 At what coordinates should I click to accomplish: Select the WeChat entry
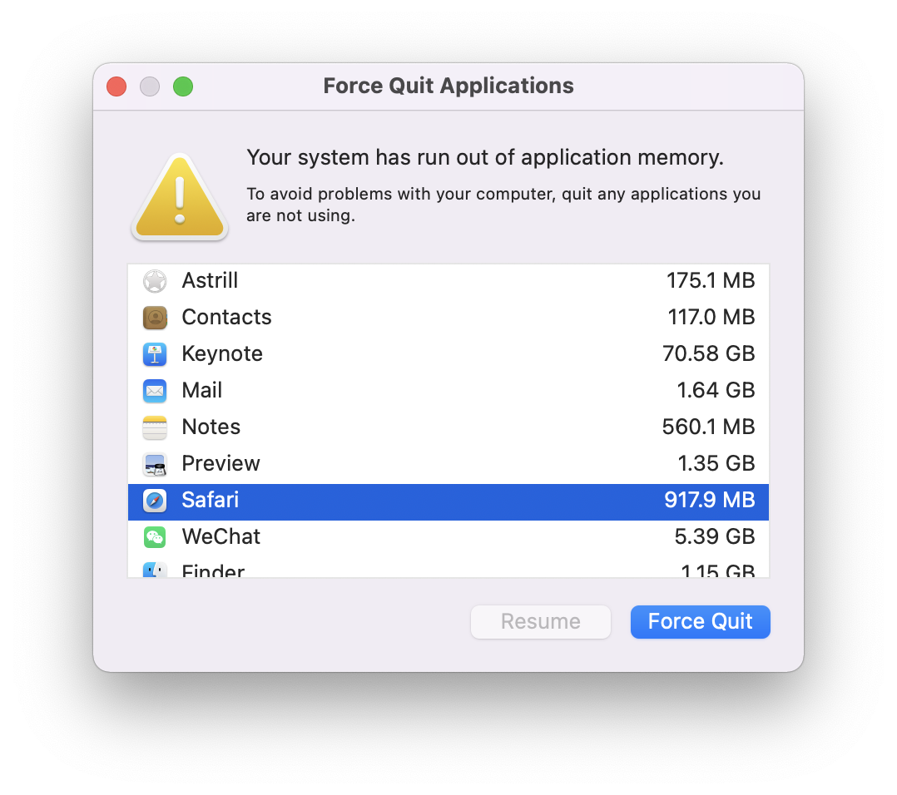(448, 536)
